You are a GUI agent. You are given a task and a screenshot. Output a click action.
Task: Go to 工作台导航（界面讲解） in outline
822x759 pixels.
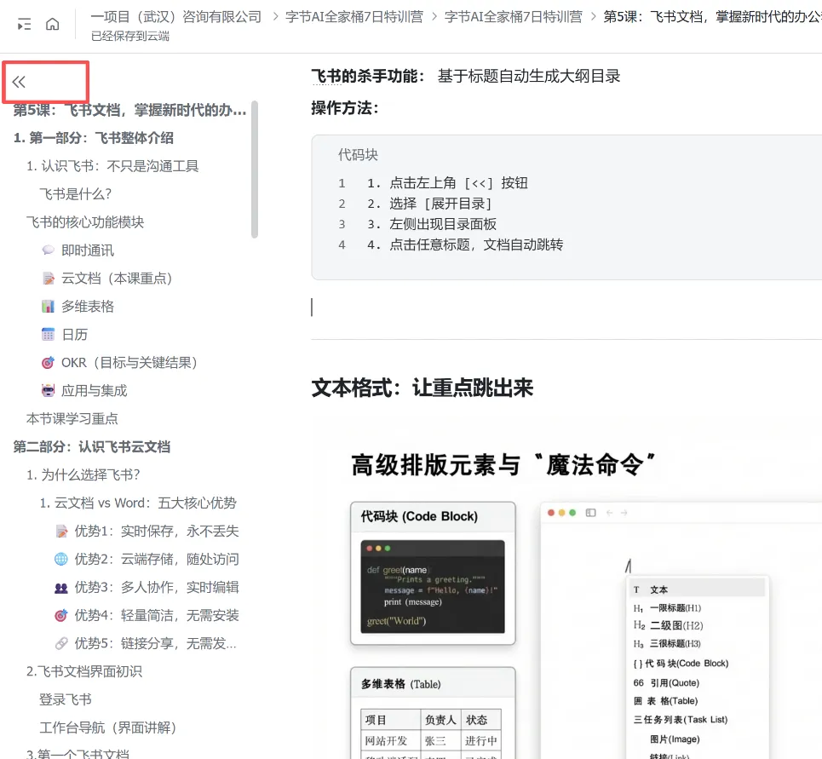(108, 727)
